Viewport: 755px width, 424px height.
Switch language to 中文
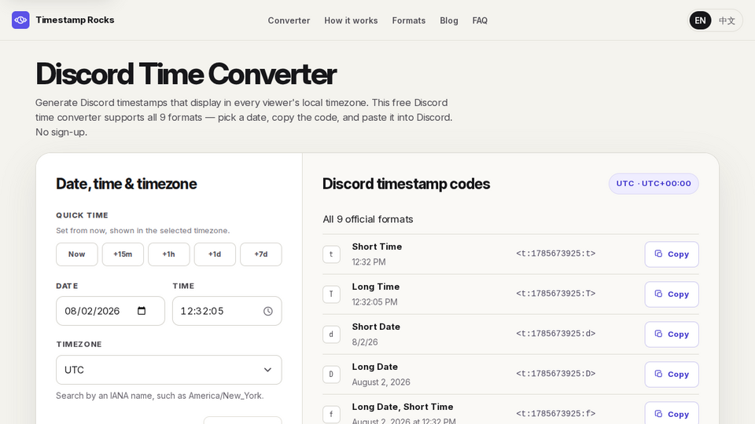727,20
